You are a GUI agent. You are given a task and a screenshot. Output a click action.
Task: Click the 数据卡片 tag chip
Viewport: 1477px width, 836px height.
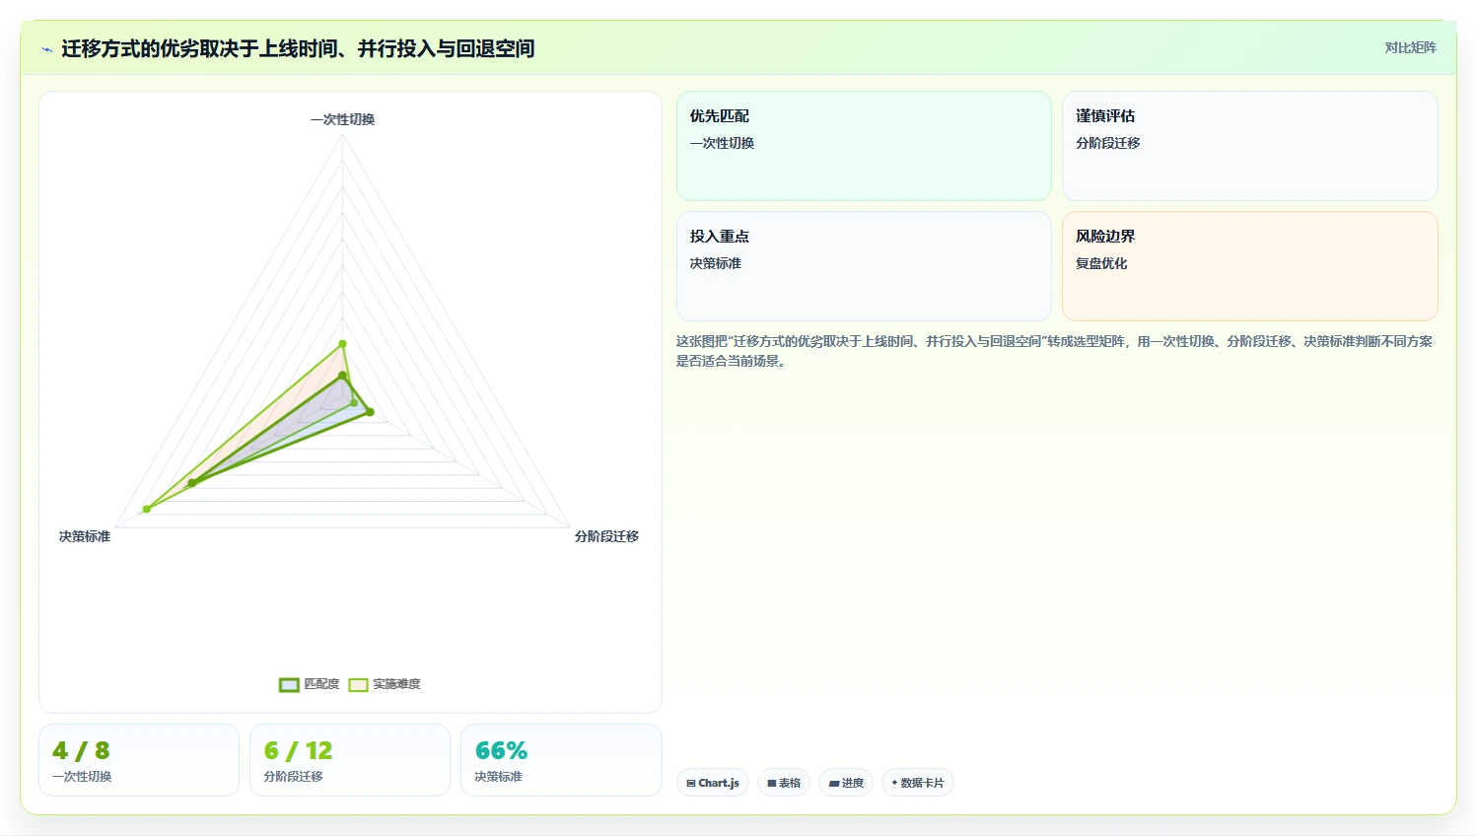point(918,783)
